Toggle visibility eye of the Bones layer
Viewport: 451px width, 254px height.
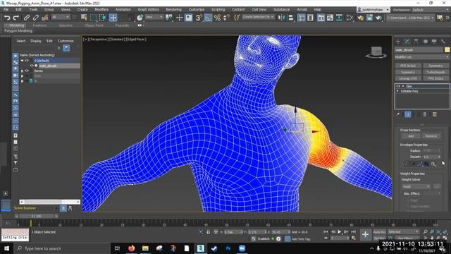point(27,71)
